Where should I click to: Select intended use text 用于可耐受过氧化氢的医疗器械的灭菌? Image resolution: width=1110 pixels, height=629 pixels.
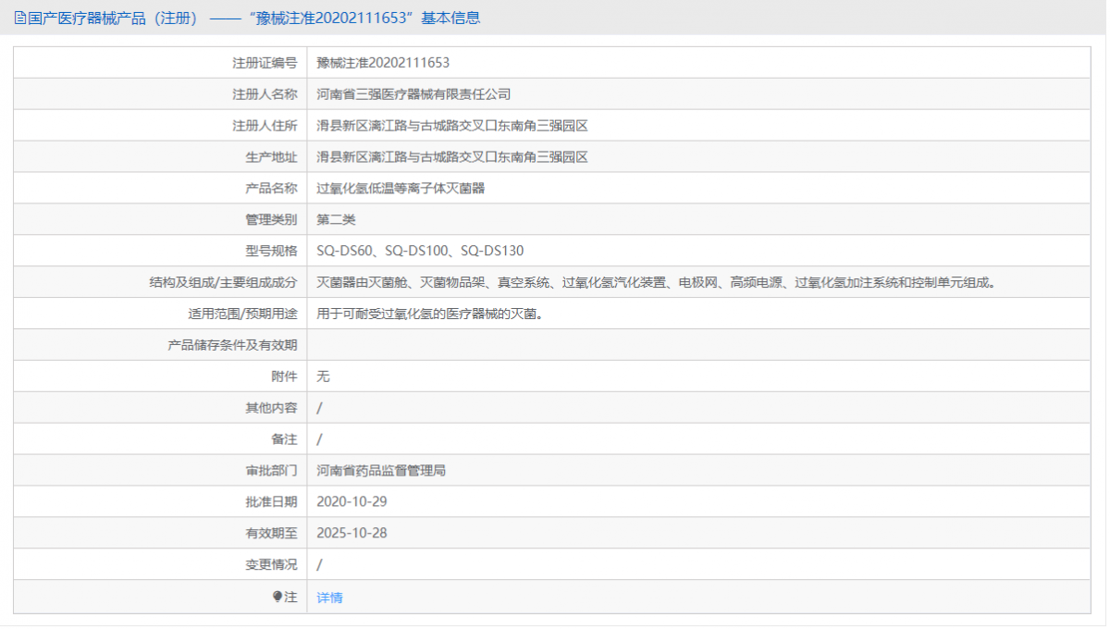429,314
